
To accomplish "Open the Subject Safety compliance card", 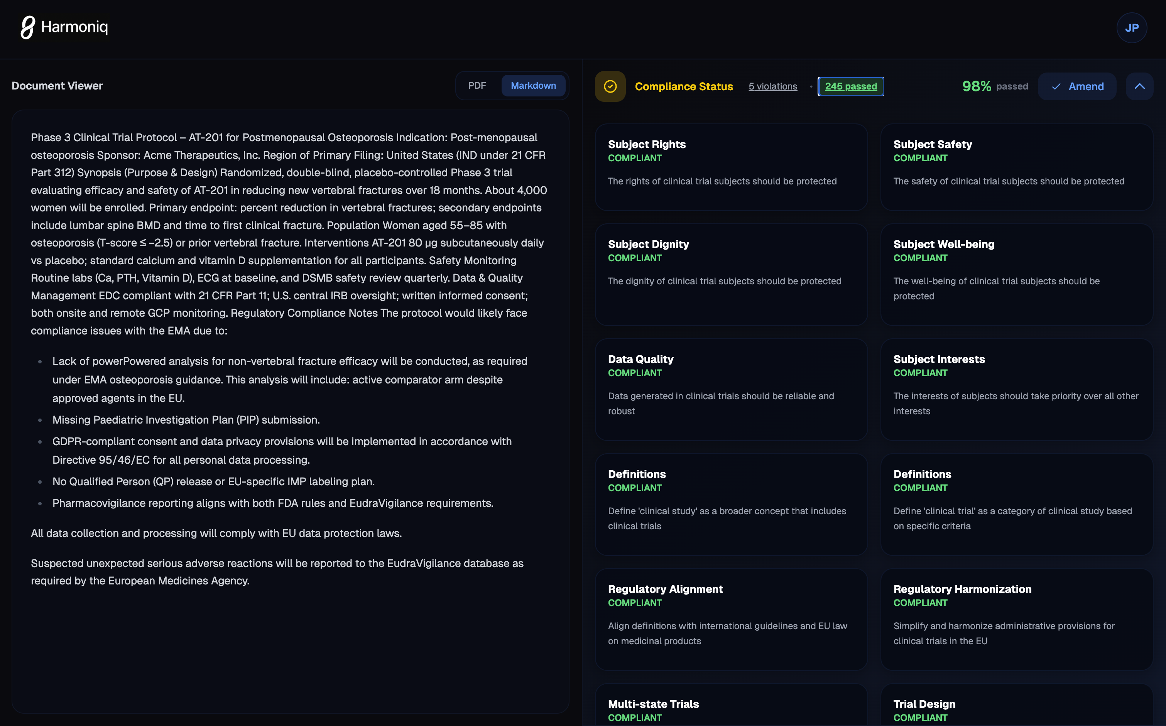I will point(1016,167).
